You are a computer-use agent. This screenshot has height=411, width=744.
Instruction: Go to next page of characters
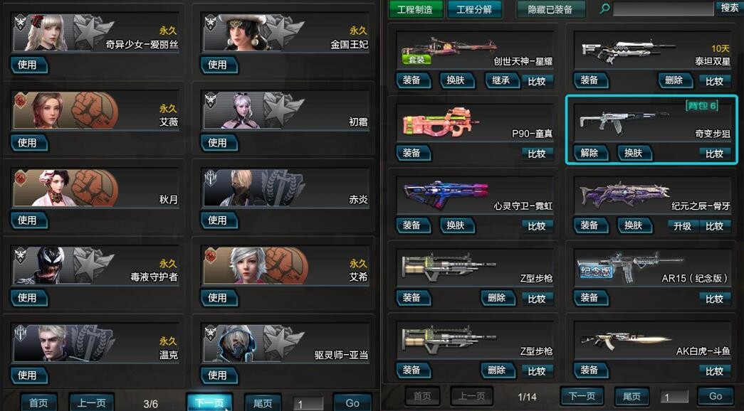[x=209, y=403]
